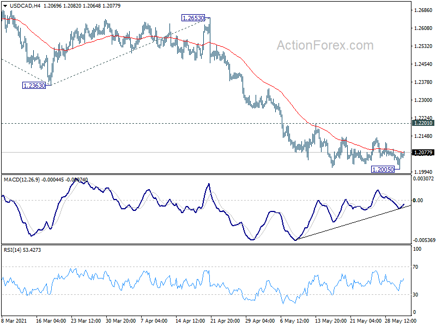The width and height of the screenshot is (436, 327).
Task: Click the 1.22010 horizontal level price tag
Action: [x=423, y=123]
